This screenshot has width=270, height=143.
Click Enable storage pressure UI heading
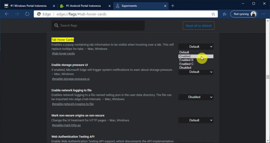tap(70, 65)
